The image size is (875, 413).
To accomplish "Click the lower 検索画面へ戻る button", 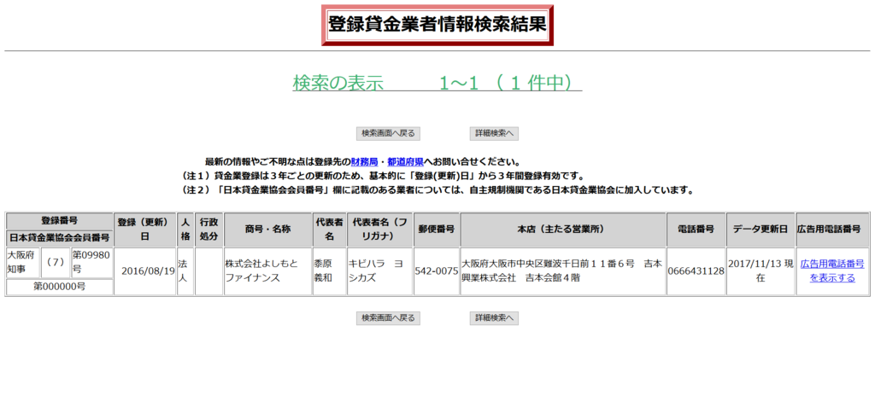I will (388, 318).
